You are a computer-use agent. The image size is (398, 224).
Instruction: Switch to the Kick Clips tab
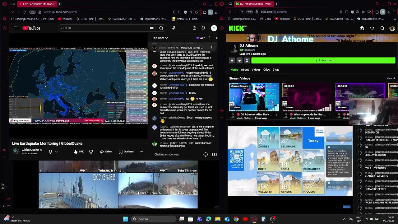tap(266, 70)
